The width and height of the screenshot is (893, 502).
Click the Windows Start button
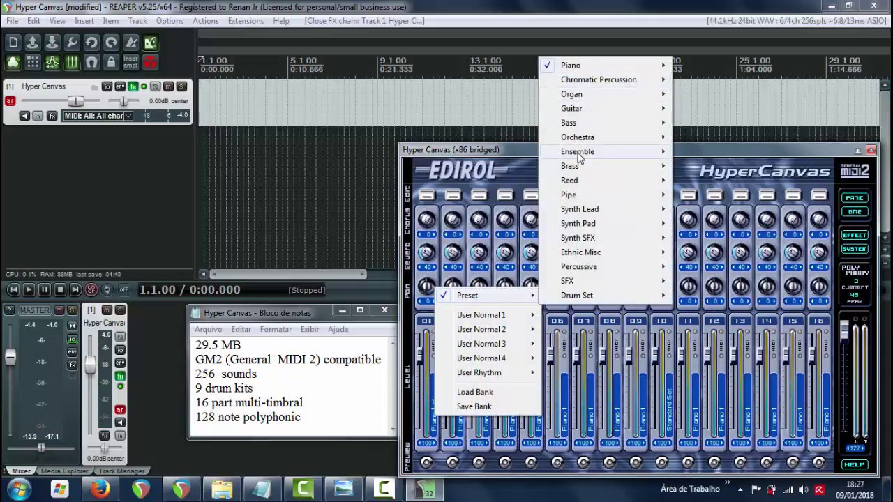pos(19,489)
